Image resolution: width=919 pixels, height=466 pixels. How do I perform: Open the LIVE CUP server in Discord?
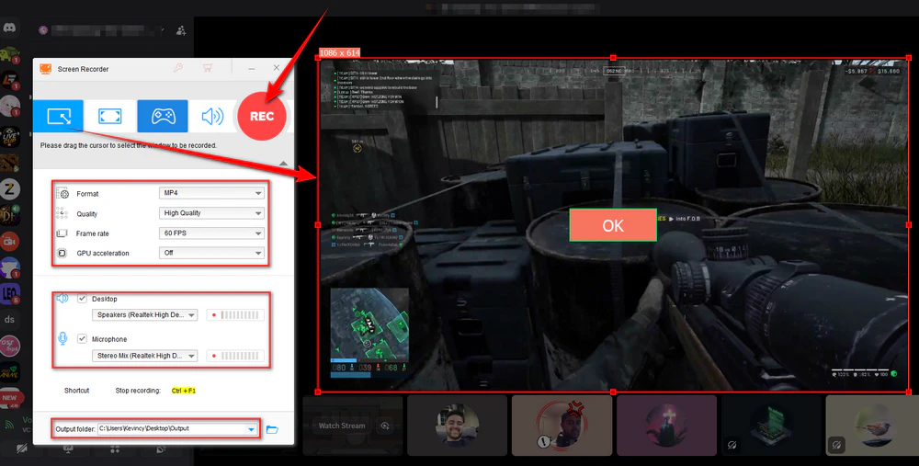click(x=10, y=137)
